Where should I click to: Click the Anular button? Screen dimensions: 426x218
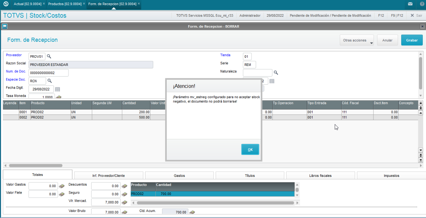coord(387,40)
